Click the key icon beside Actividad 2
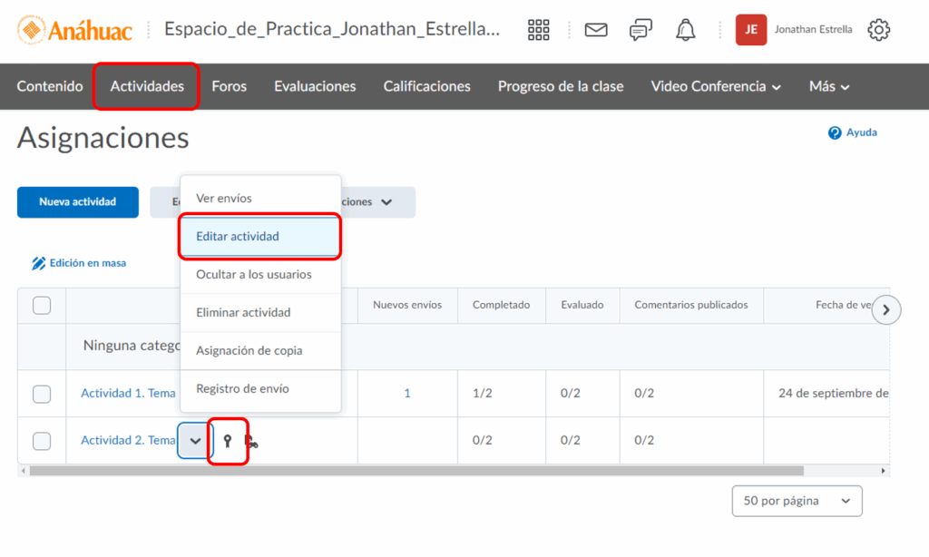 (x=228, y=441)
